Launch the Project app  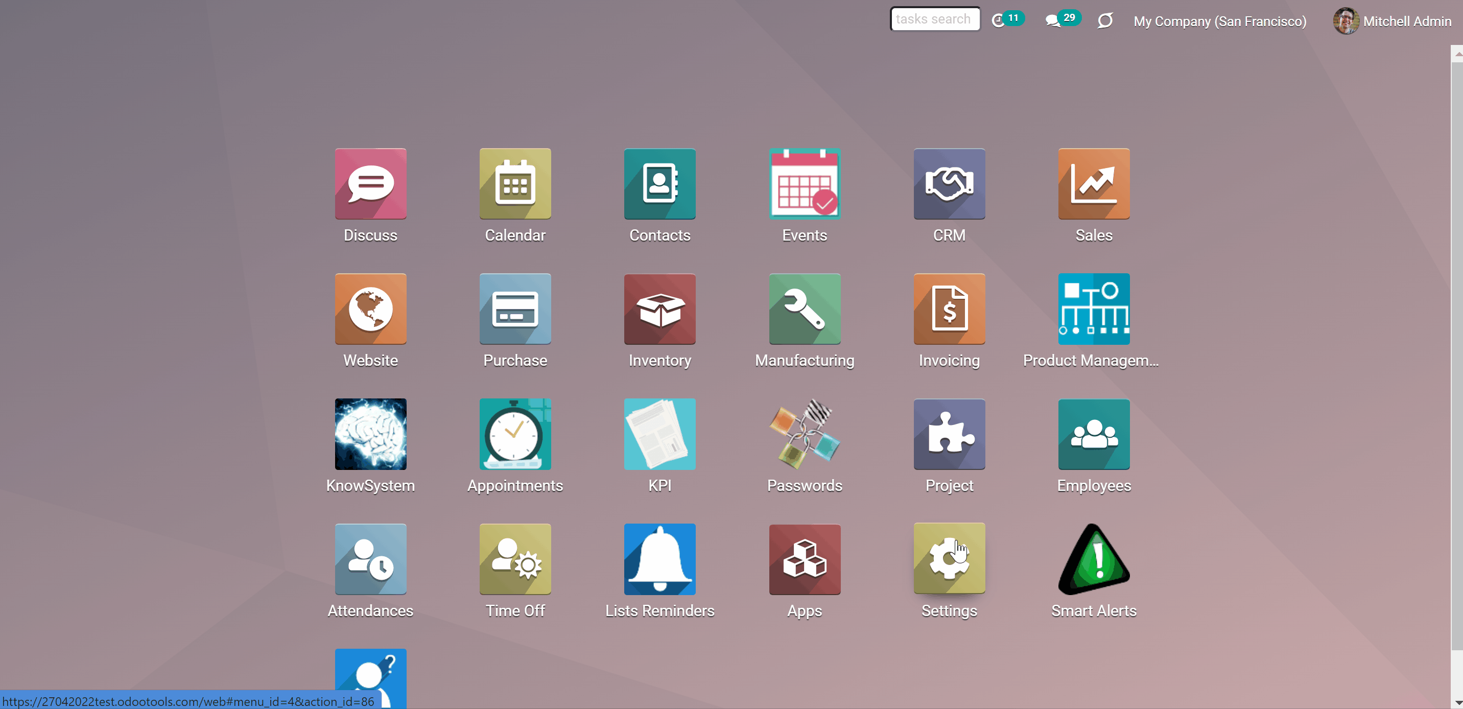[x=949, y=434]
